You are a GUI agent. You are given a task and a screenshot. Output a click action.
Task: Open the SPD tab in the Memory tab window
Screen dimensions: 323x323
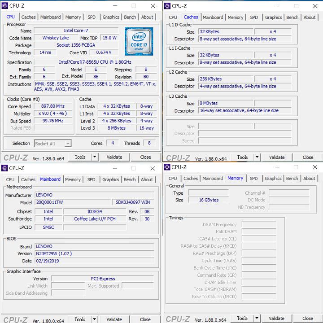pos(253,179)
